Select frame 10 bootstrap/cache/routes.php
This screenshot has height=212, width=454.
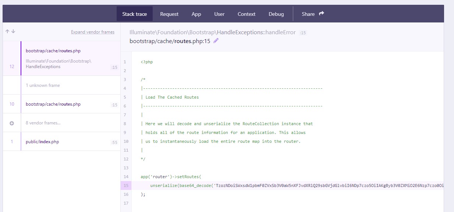[x=53, y=104]
